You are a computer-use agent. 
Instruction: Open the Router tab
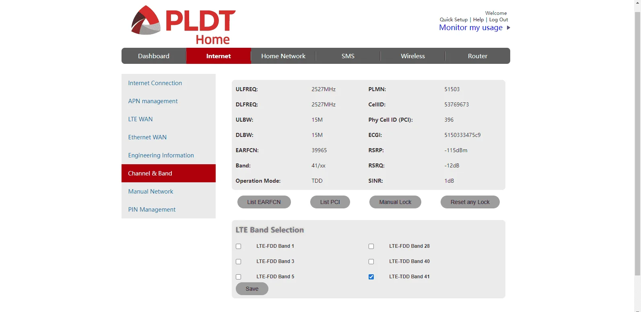[x=478, y=56]
